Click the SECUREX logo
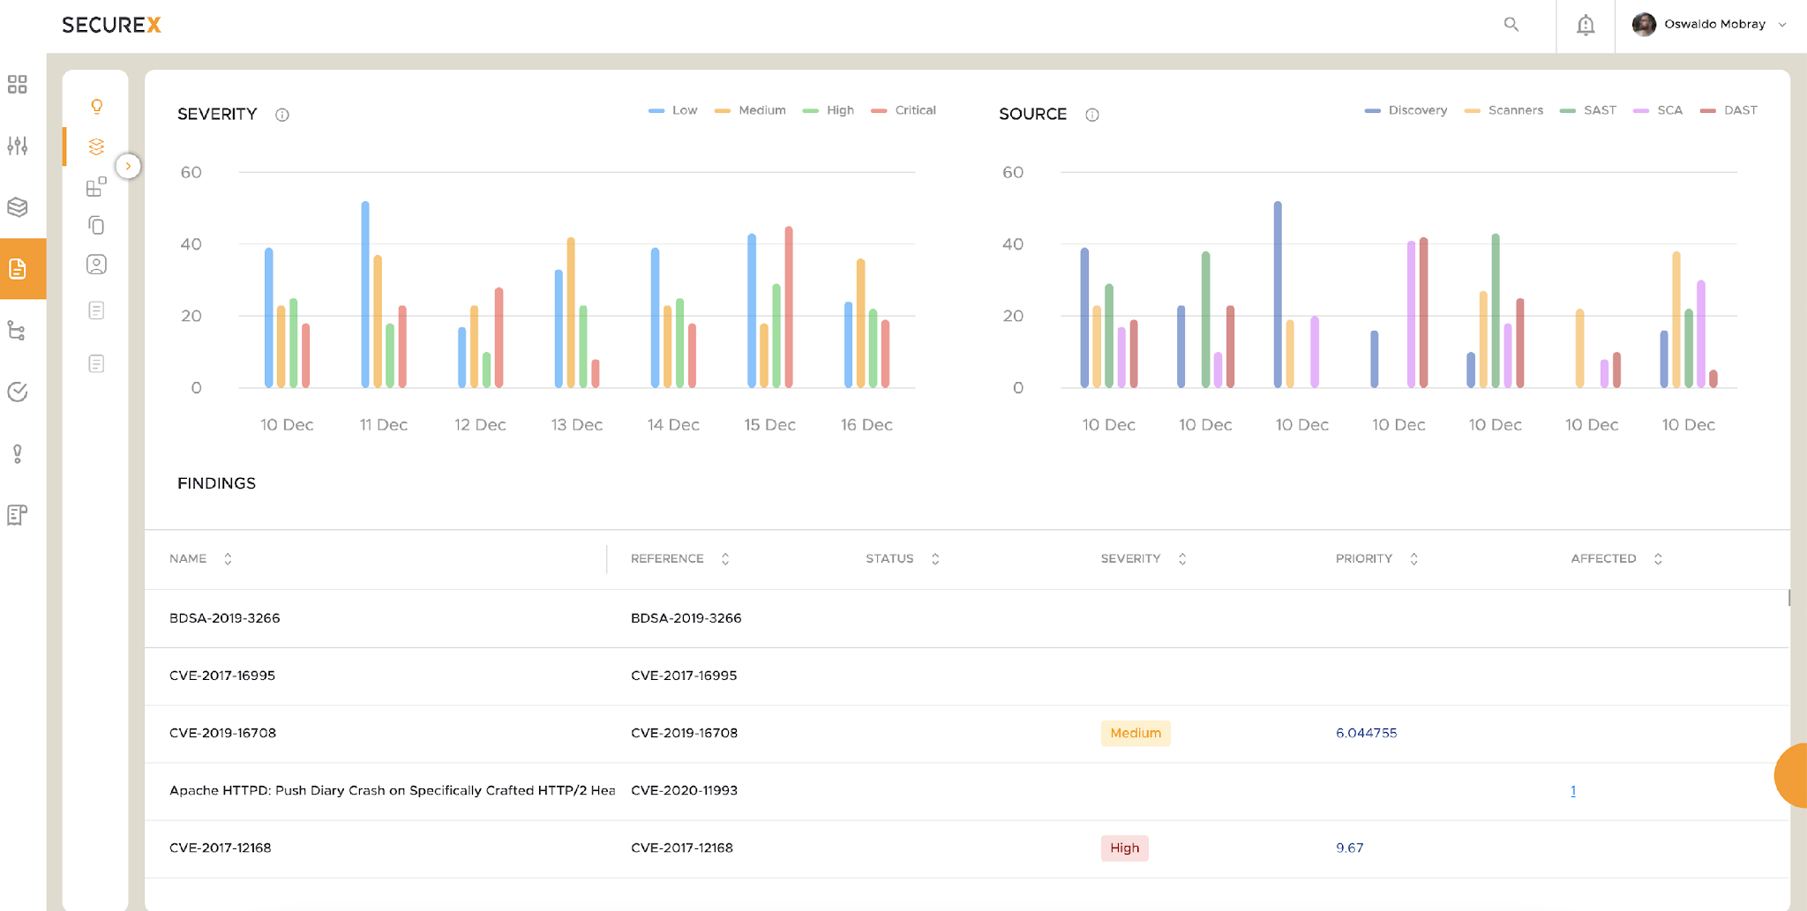This screenshot has width=1807, height=911. pyautogui.click(x=112, y=25)
